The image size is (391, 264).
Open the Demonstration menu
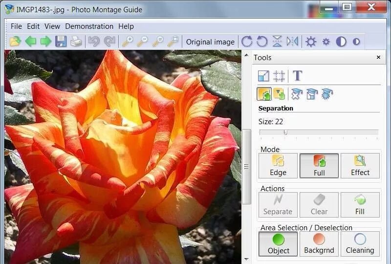coord(89,26)
